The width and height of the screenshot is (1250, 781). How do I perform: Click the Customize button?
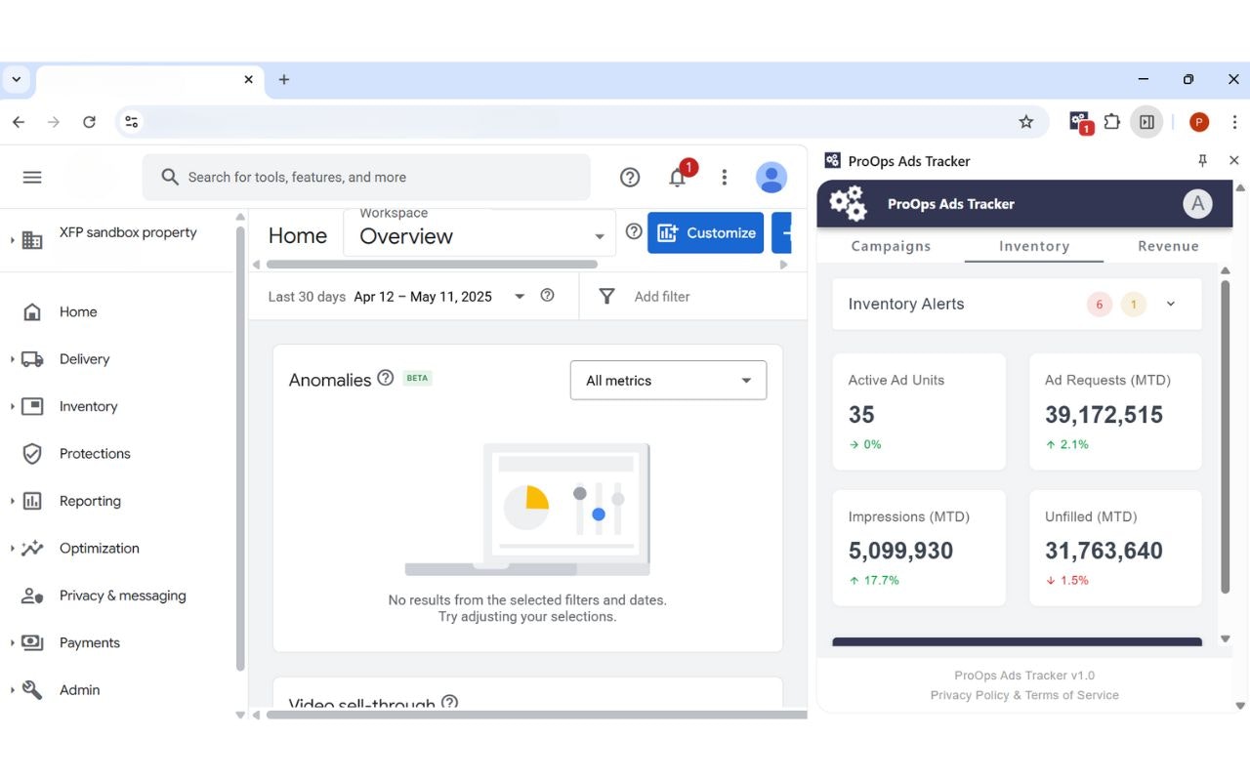coord(706,232)
